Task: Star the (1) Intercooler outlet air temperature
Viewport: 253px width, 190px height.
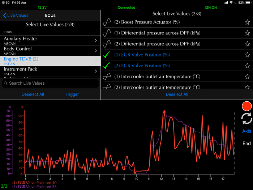Action: tap(247, 76)
